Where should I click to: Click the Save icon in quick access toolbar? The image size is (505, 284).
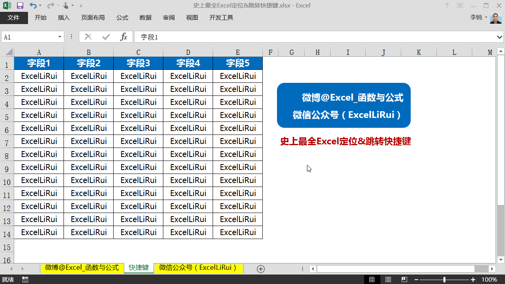[20, 6]
